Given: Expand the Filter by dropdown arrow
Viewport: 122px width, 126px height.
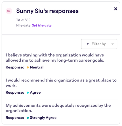Looking at the screenshot, I should 113,44.
